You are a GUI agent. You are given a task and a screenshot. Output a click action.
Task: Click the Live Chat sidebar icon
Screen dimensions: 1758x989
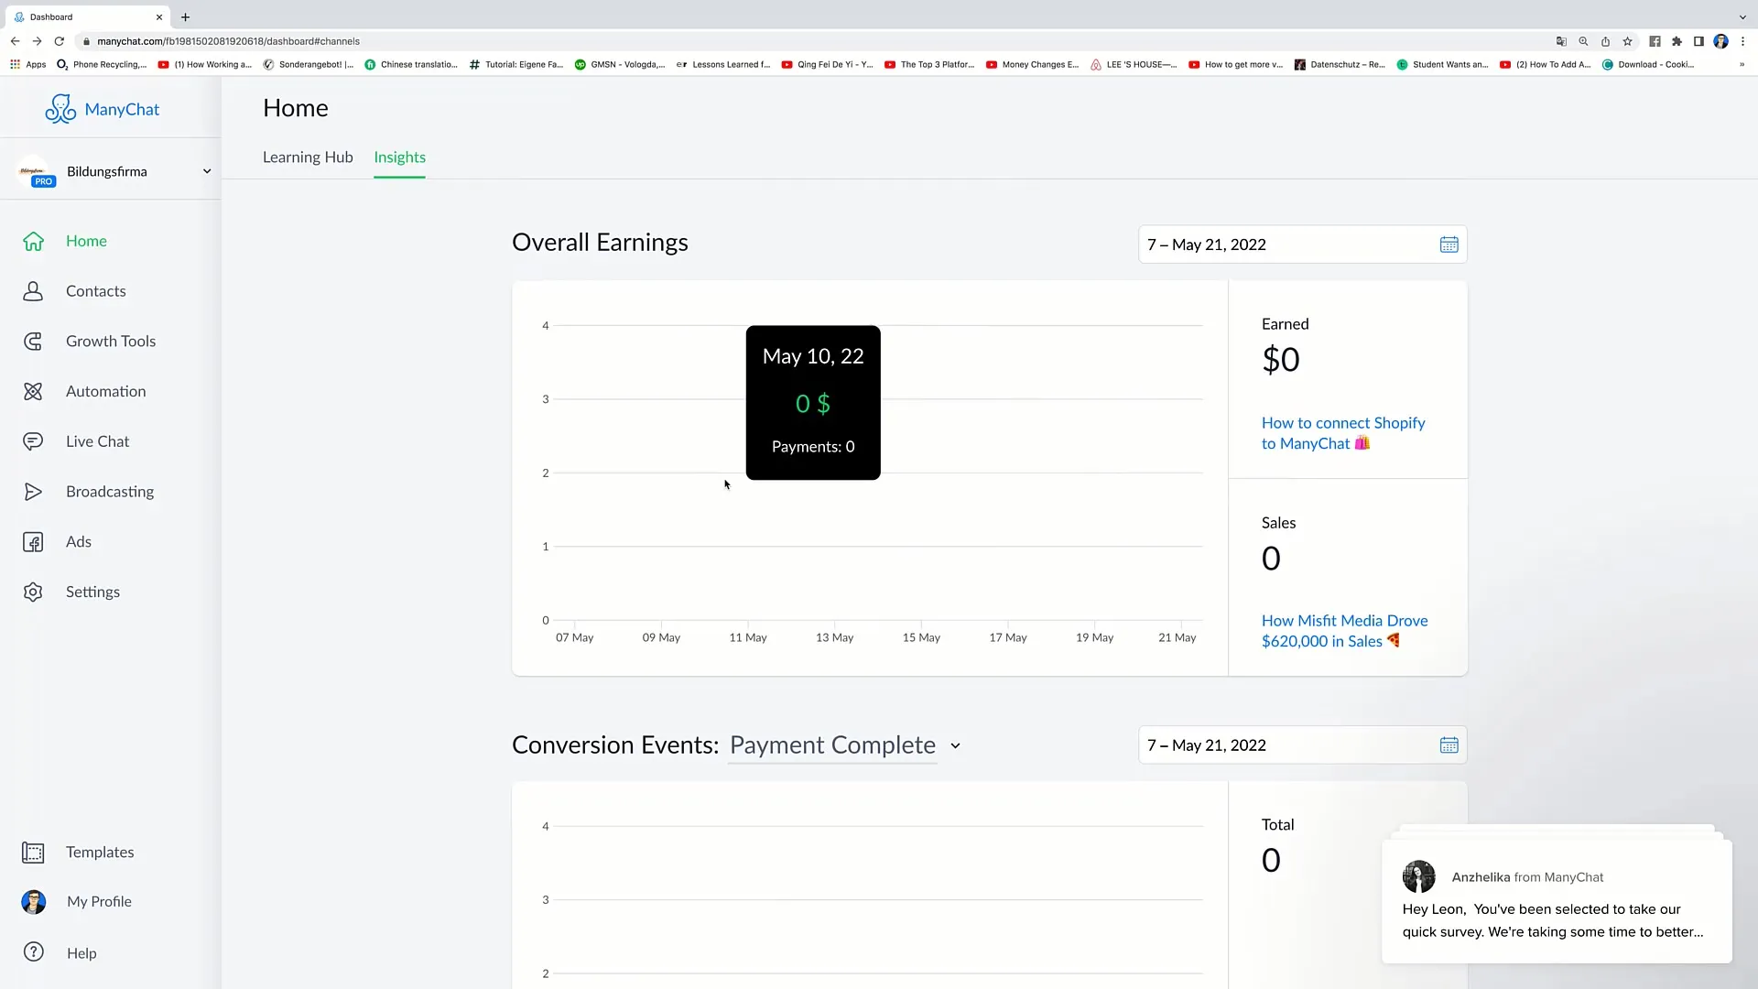pyautogui.click(x=33, y=440)
